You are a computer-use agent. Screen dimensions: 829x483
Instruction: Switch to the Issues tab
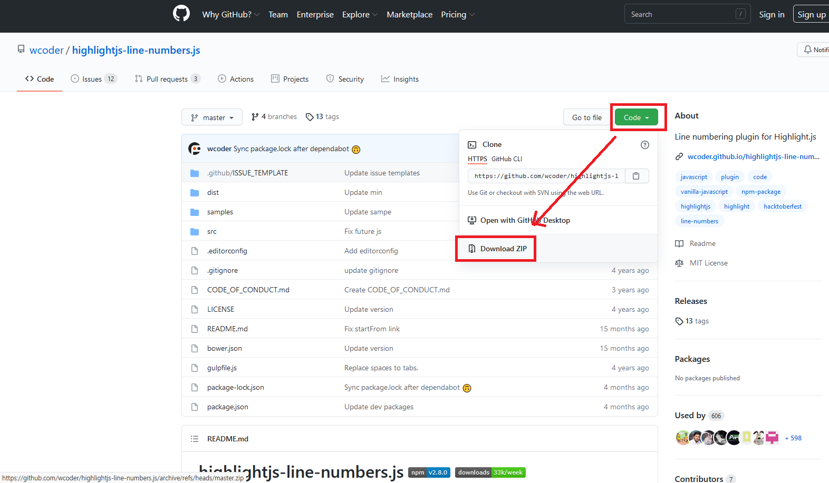tap(93, 79)
